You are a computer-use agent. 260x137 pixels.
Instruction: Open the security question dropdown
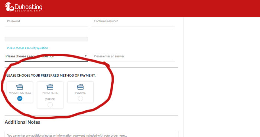click(46, 56)
